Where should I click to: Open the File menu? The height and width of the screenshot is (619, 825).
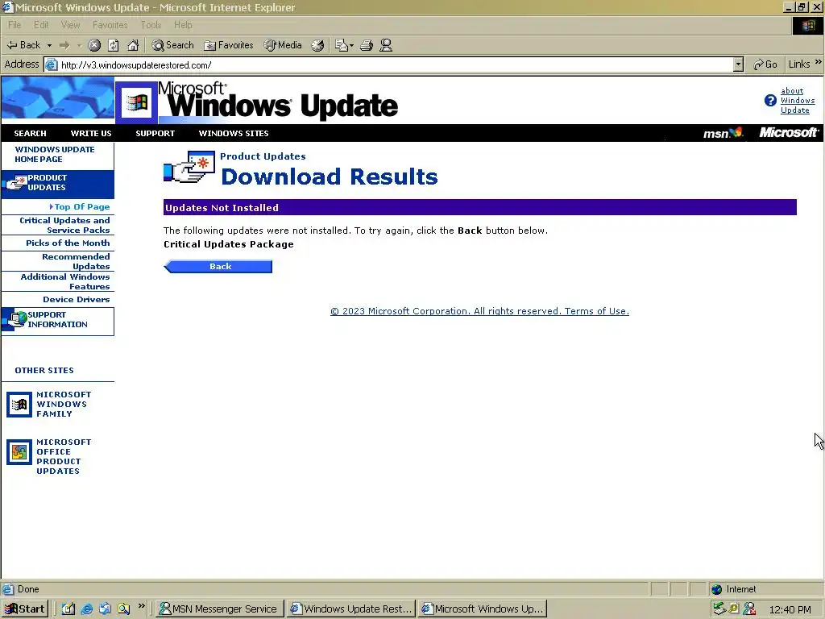click(15, 25)
